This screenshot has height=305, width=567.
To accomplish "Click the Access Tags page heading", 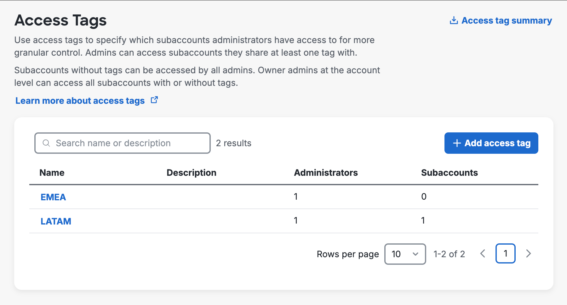I will tap(60, 20).
